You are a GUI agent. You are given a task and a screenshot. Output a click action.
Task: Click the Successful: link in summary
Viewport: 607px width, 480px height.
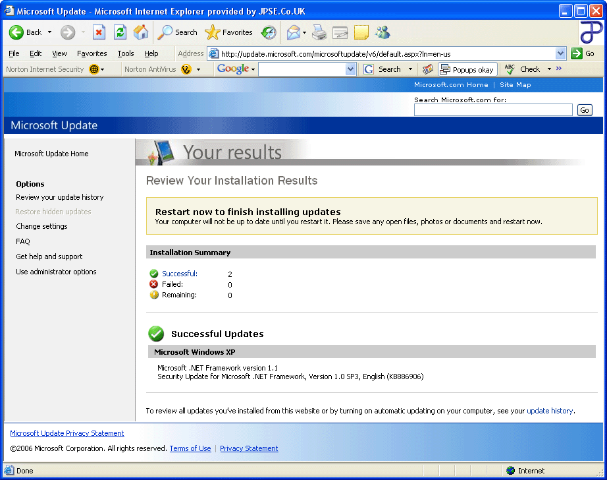pyautogui.click(x=180, y=274)
